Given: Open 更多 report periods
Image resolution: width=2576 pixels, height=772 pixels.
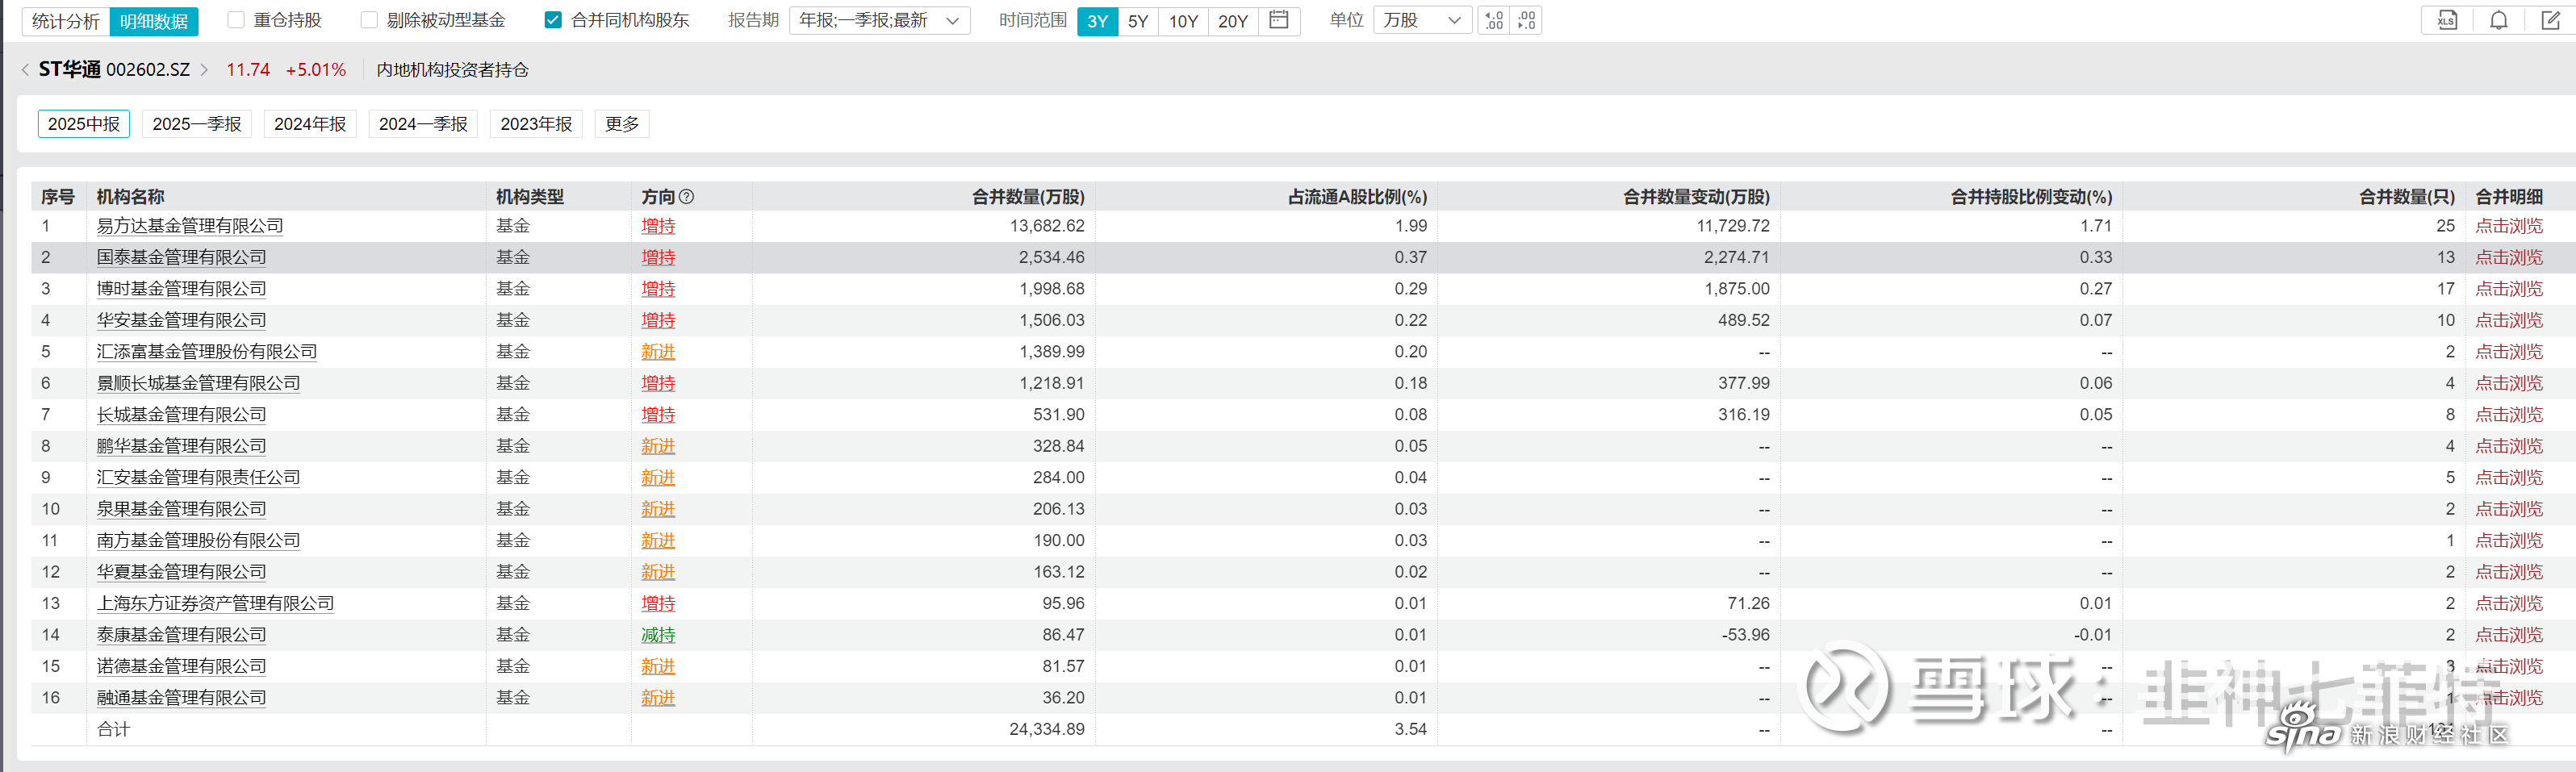Looking at the screenshot, I should [622, 124].
